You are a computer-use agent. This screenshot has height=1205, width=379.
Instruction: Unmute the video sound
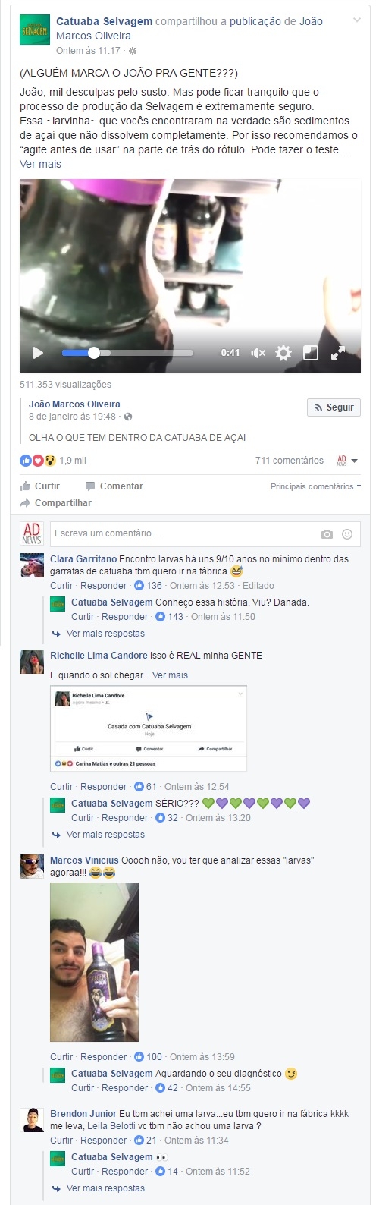[258, 353]
